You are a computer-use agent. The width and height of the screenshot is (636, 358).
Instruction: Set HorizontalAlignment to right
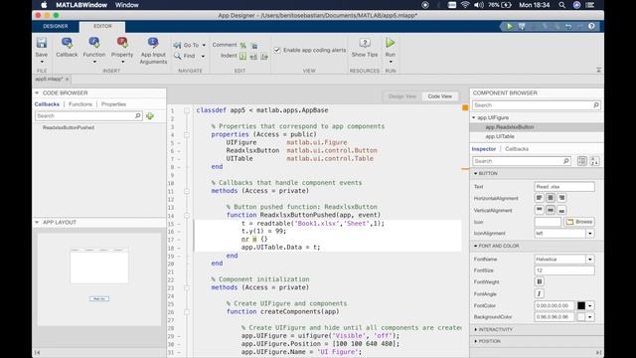561,198
